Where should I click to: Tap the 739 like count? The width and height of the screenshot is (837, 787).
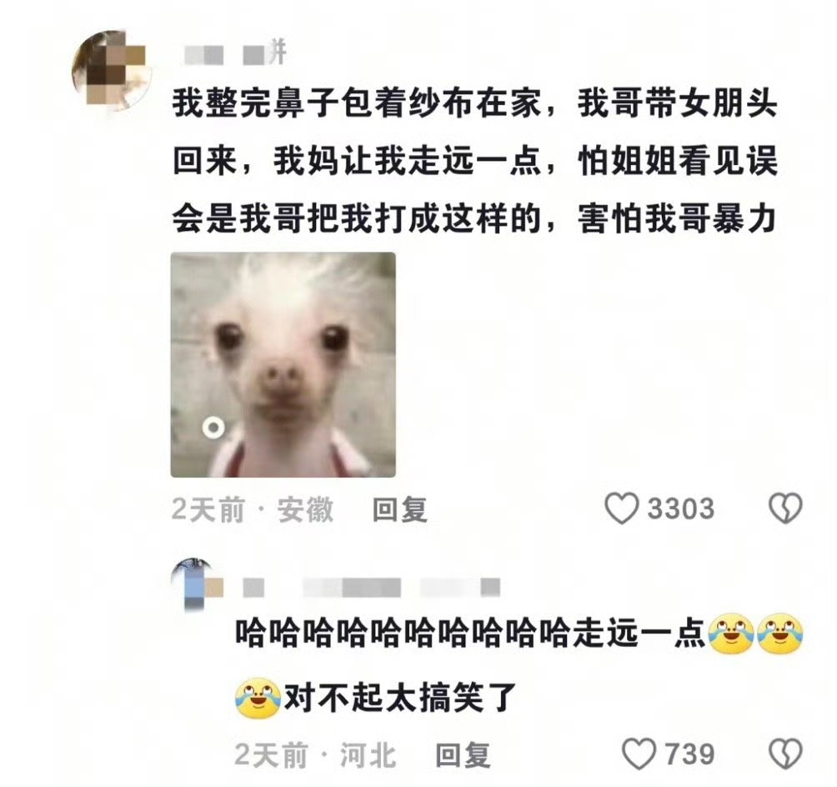click(x=689, y=754)
